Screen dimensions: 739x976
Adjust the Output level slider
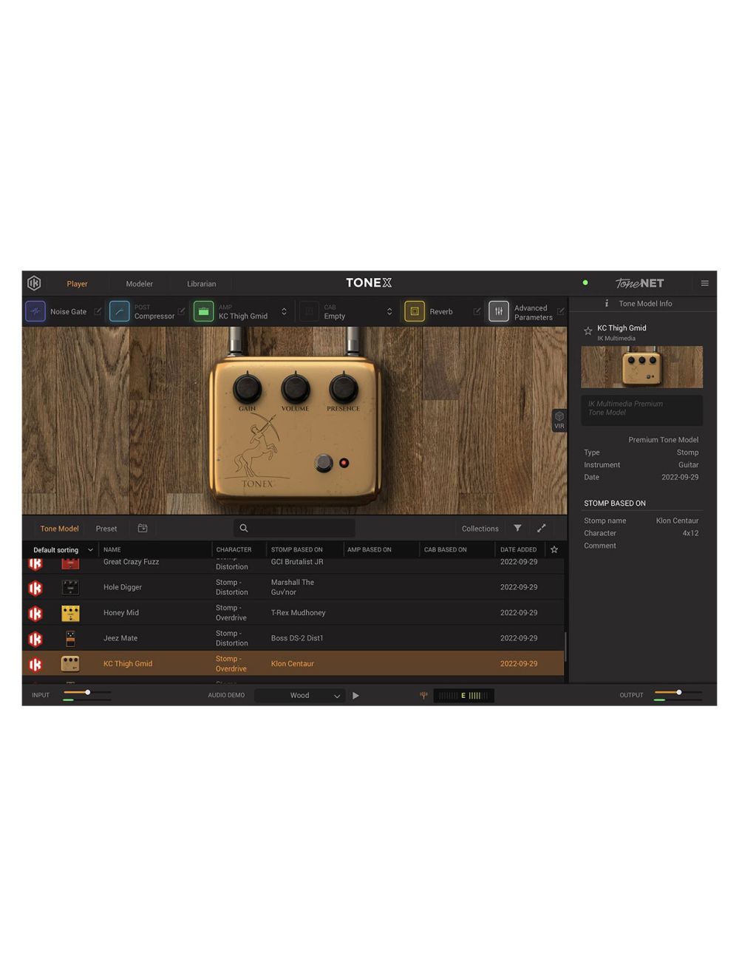pos(677,693)
